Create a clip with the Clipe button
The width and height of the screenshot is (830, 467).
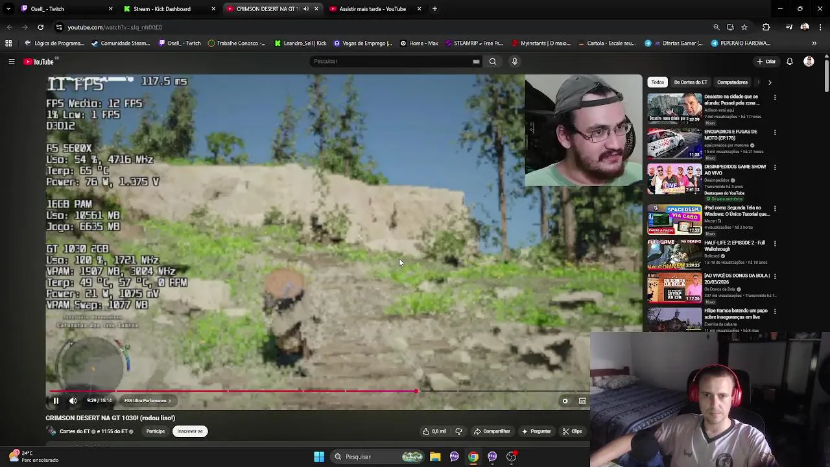[x=573, y=431]
